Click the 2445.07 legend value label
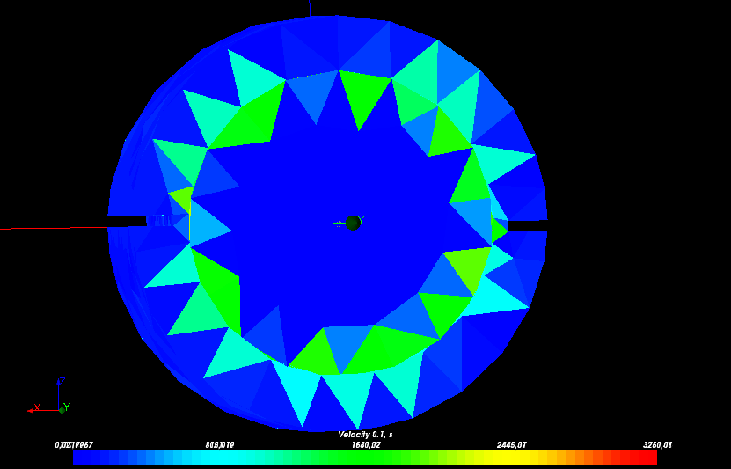 pyautogui.click(x=511, y=445)
